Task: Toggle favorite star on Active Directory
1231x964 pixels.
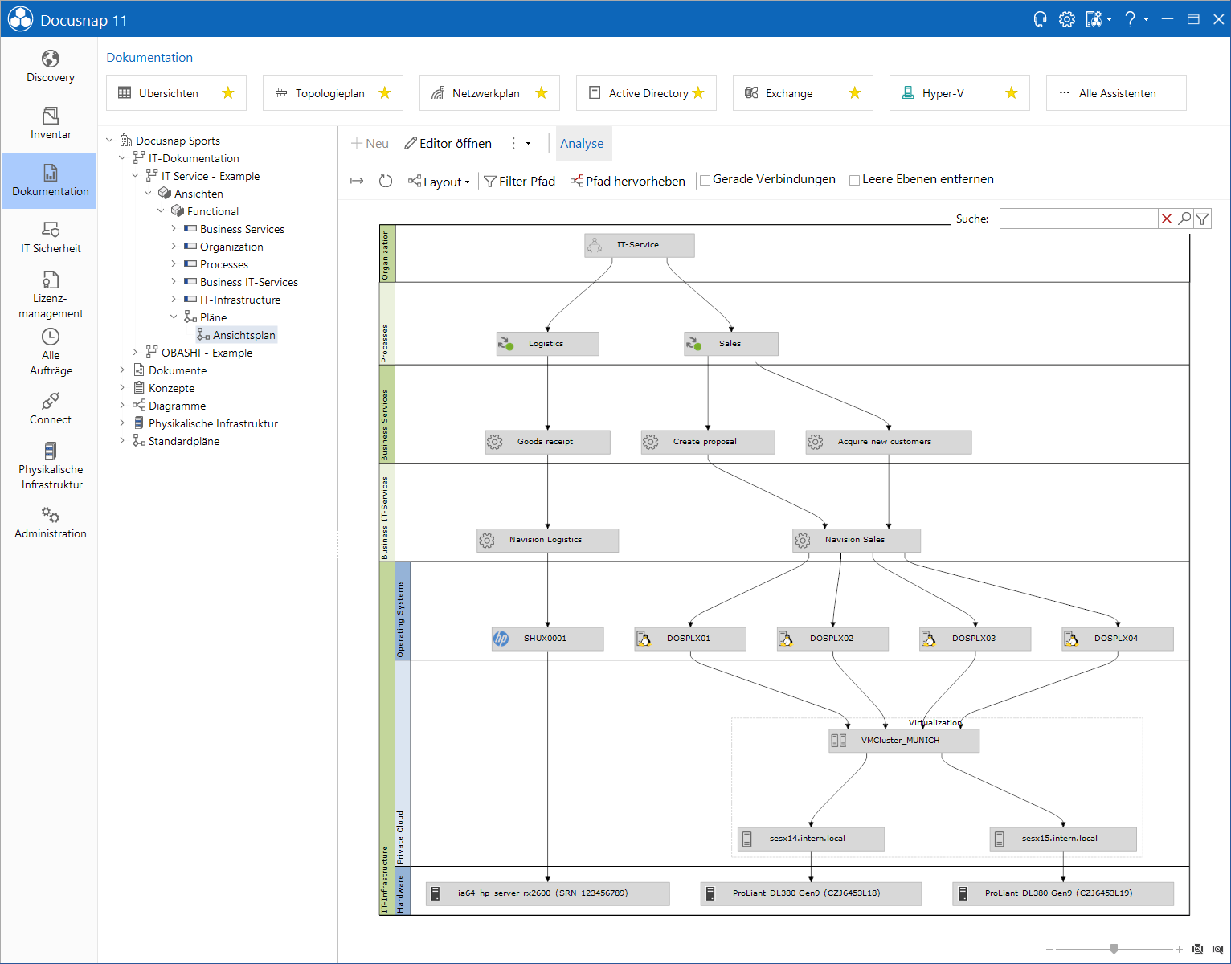Action: coord(698,92)
